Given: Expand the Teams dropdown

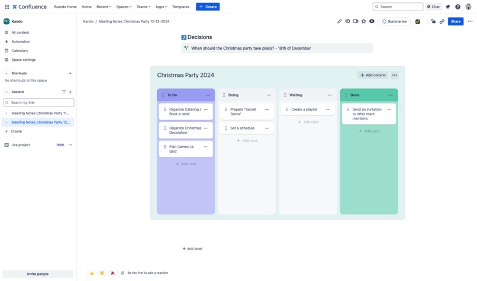Looking at the screenshot, I should pyautogui.click(x=143, y=7).
